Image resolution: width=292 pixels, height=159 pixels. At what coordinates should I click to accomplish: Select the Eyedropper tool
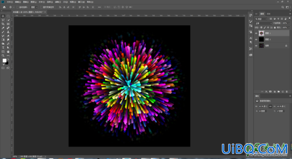(3, 28)
